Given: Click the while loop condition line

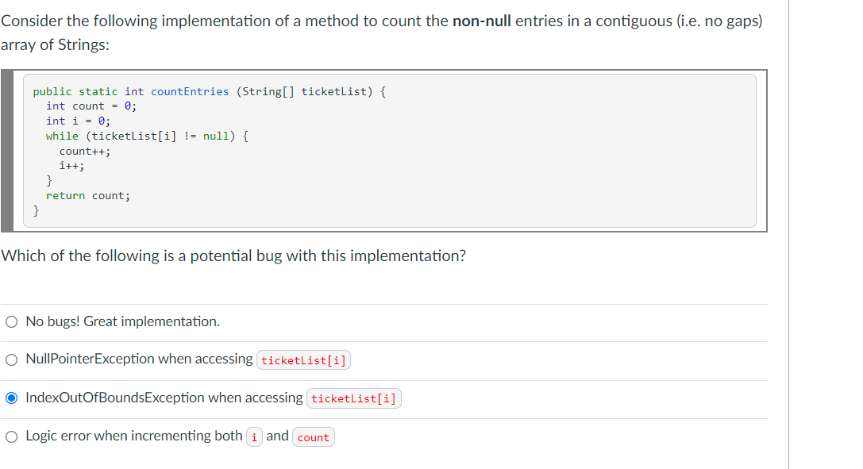Looking at the screenshot, I should pyautogui.click(x=147, y=136).
